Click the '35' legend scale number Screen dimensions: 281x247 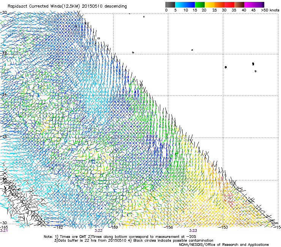(x=234, y=10)
